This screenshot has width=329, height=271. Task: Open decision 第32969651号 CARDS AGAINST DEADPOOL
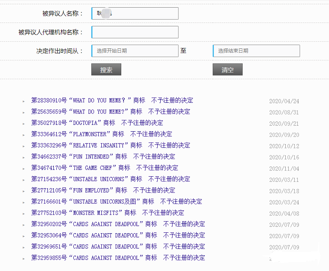tap(118, 247)
